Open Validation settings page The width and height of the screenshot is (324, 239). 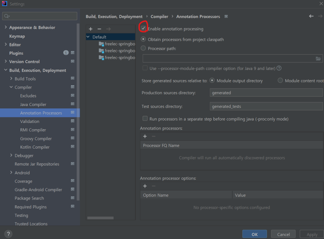coord(29,121)
